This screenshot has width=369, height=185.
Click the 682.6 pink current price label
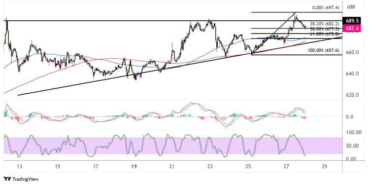pos(352,28)
